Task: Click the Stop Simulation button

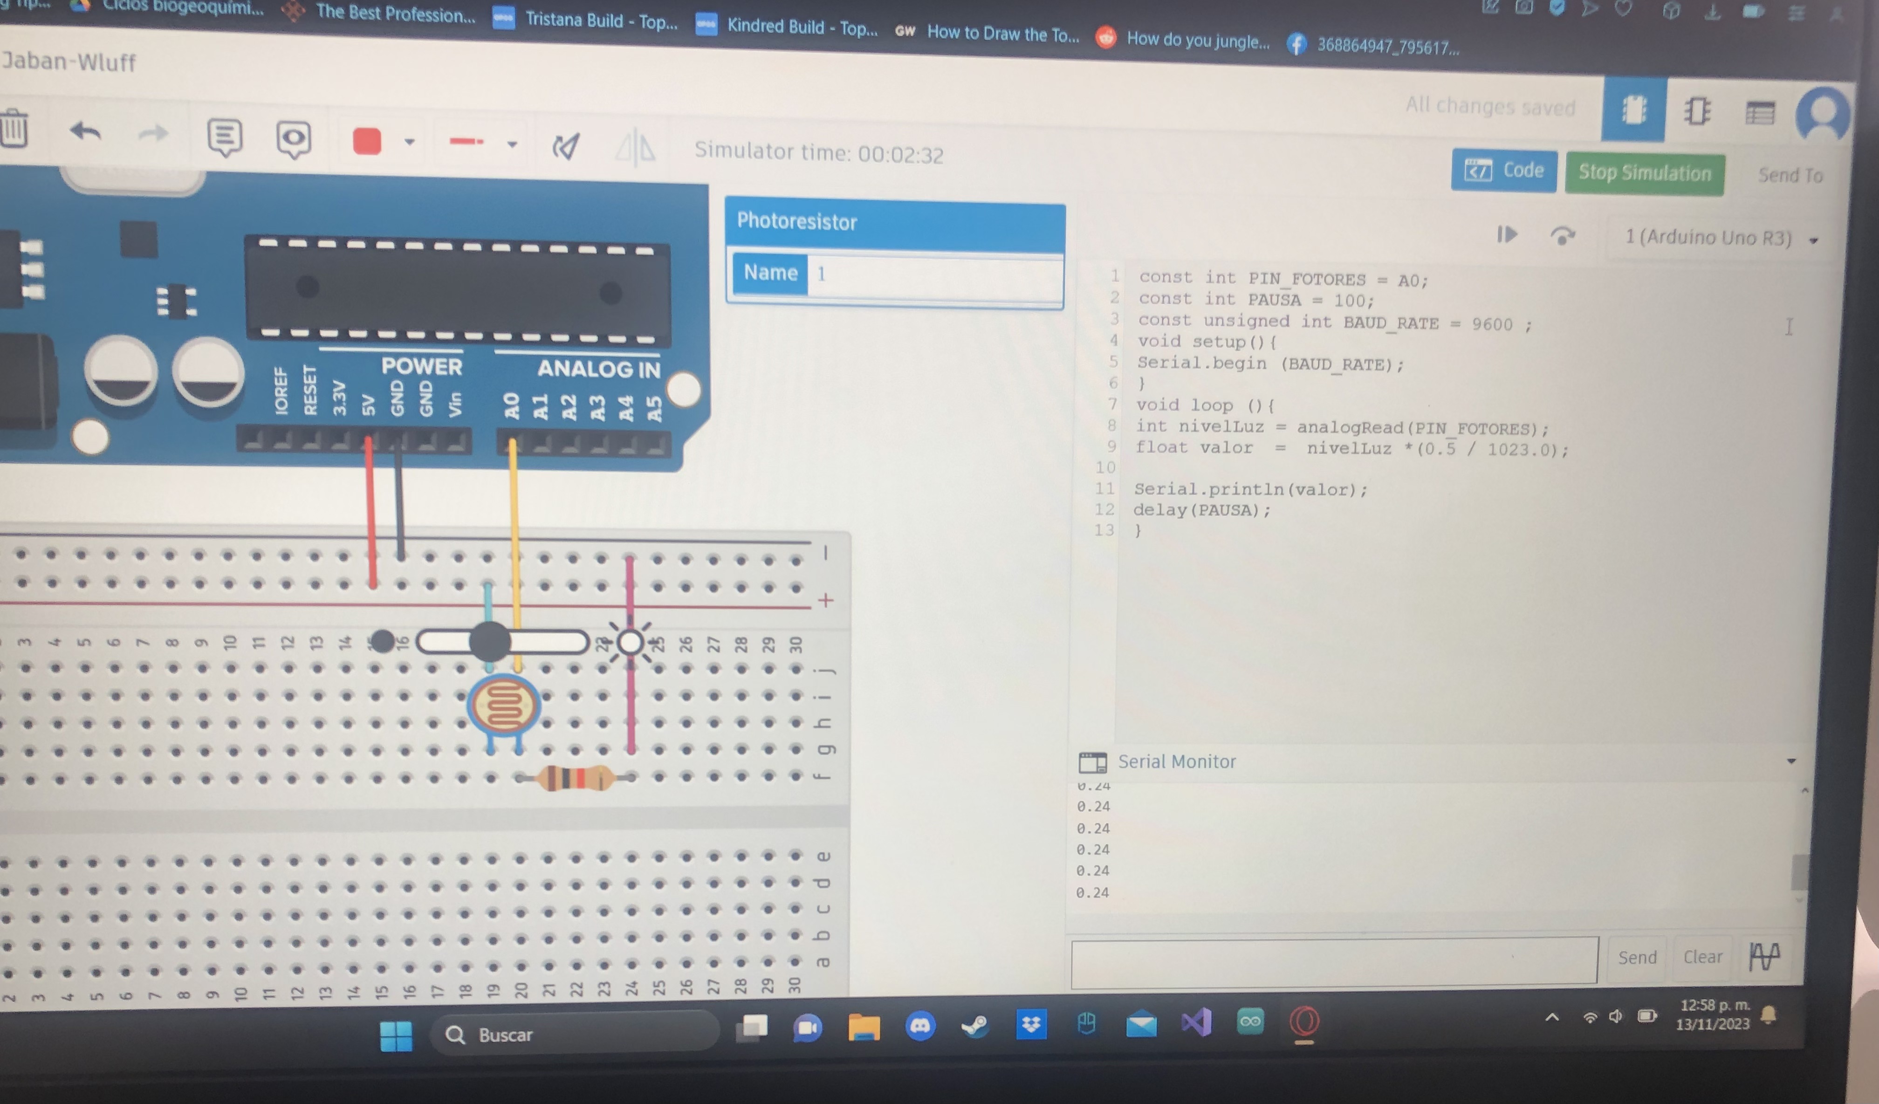Action: coord(1644,174)
